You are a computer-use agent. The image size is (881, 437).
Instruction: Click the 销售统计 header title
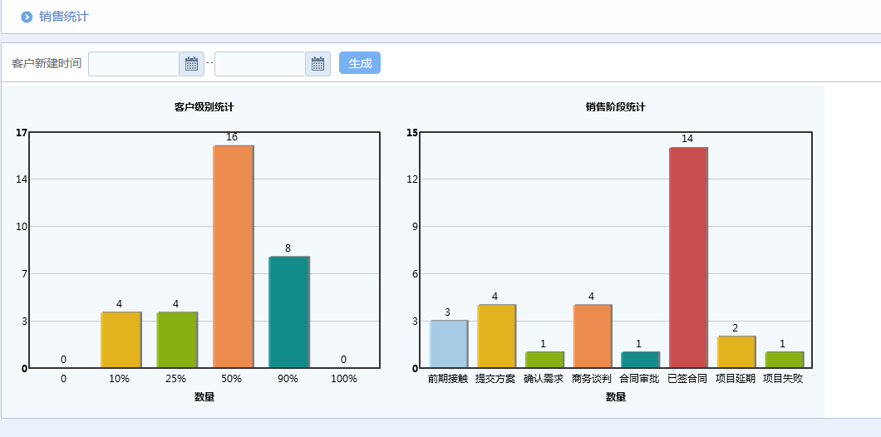(64, 17)
